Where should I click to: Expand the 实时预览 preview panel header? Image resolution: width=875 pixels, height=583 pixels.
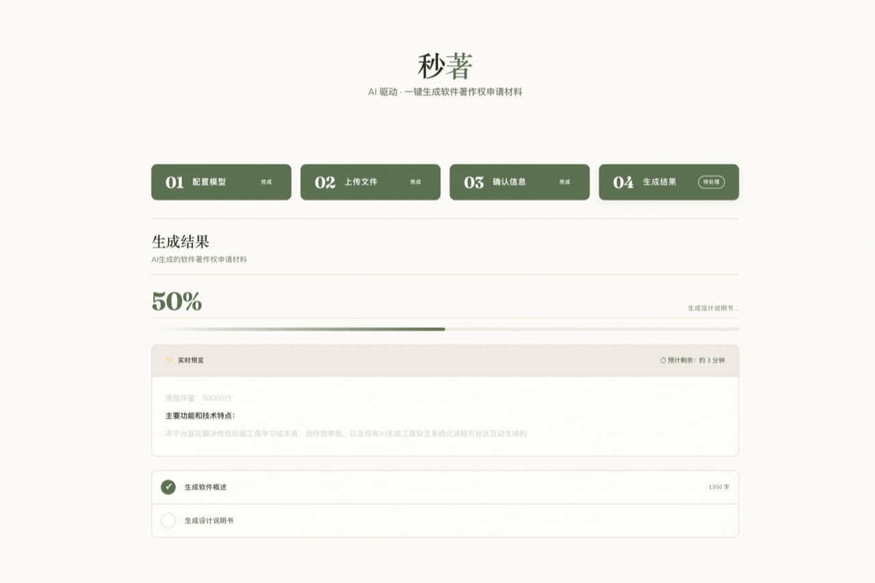[444, 360]
